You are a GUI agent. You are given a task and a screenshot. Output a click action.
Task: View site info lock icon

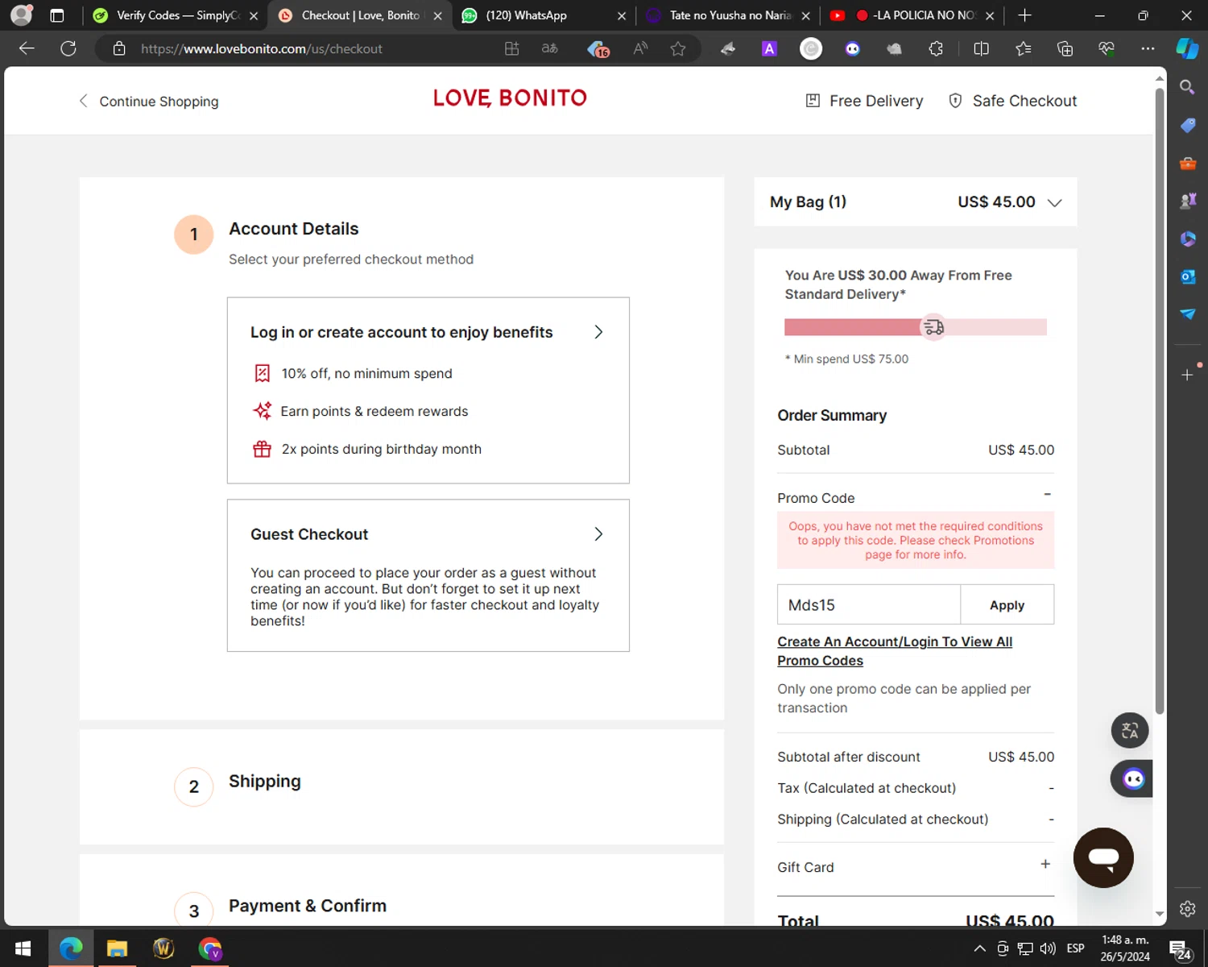(x=119, y=48)
